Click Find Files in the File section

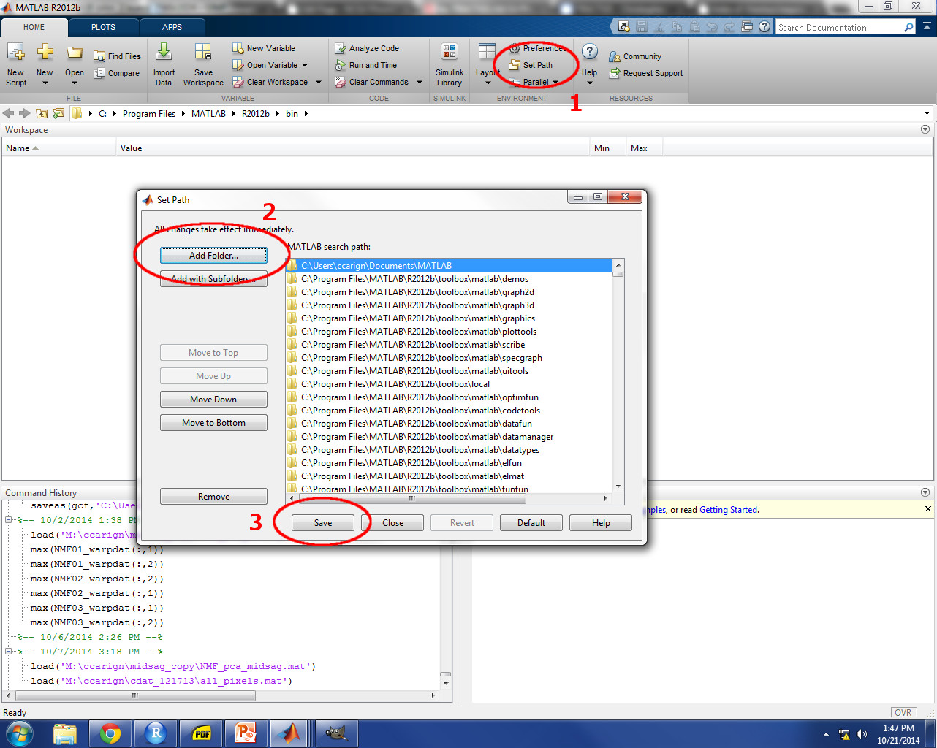pyautogui.click(x=118, y=56)
